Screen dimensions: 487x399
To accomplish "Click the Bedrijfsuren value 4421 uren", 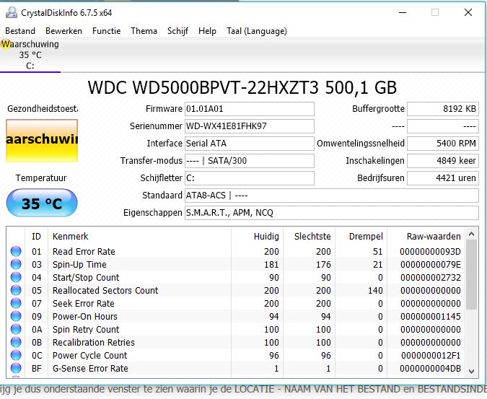I will coord(443,178).
